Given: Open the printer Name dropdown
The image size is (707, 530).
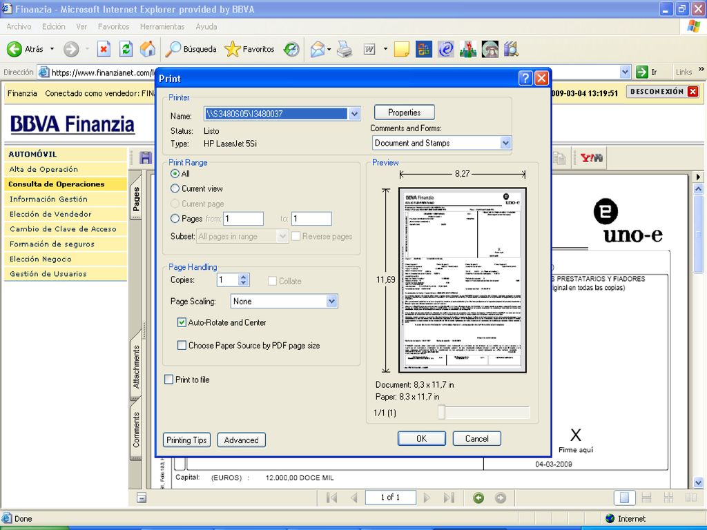Looking at the screenshot, I should click(x=354, y=114).
